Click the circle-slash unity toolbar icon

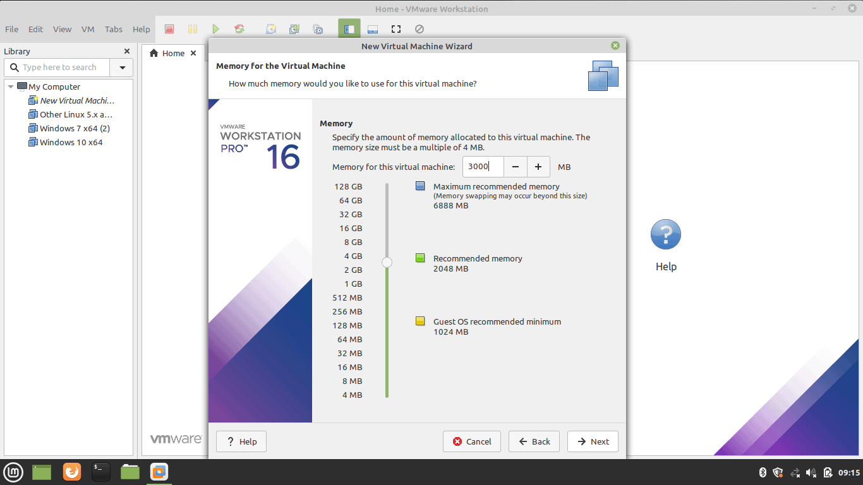(419, 29)
